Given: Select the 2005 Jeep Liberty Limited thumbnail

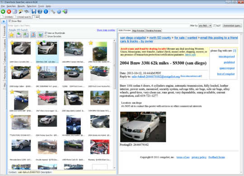Looking at the screenshot, I should (x=74, y=98).
